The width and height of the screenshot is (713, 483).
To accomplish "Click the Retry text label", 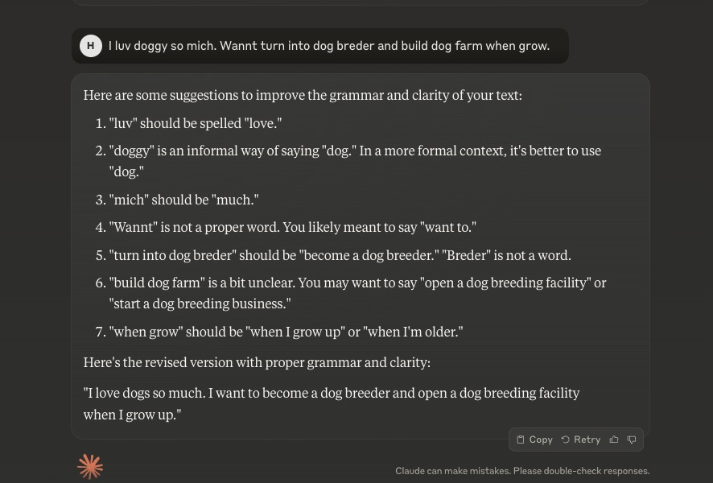I will point(587,440).
